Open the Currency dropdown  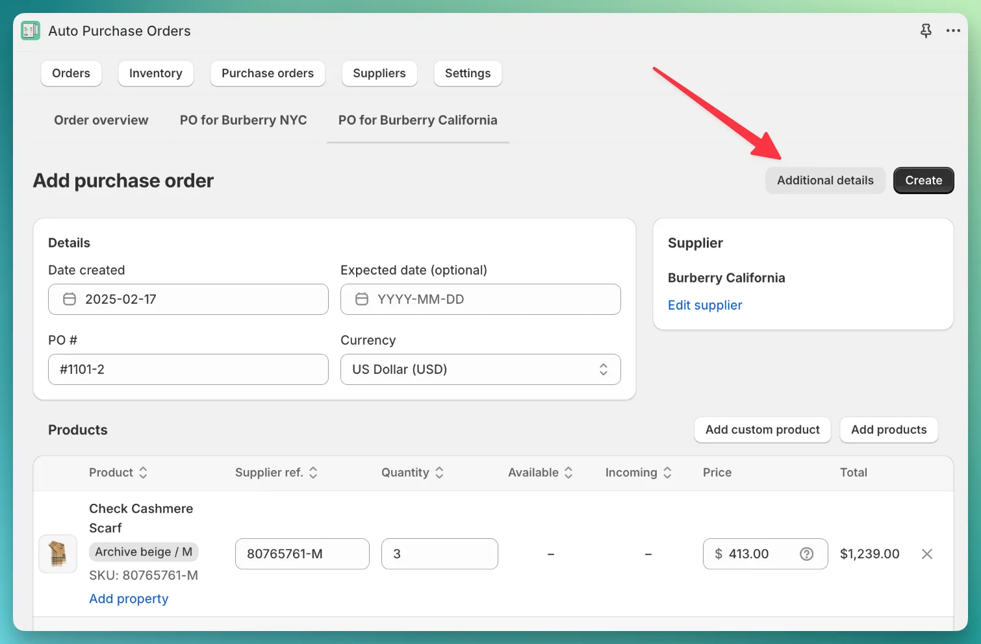click(x=481, y=369)
